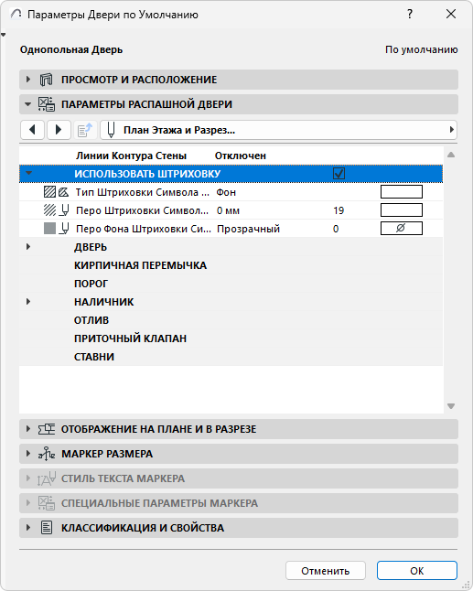The width and height of the screenshot is (473, 591).
Task: Open pen color swatch for pen 19
Action: [402, 210]
